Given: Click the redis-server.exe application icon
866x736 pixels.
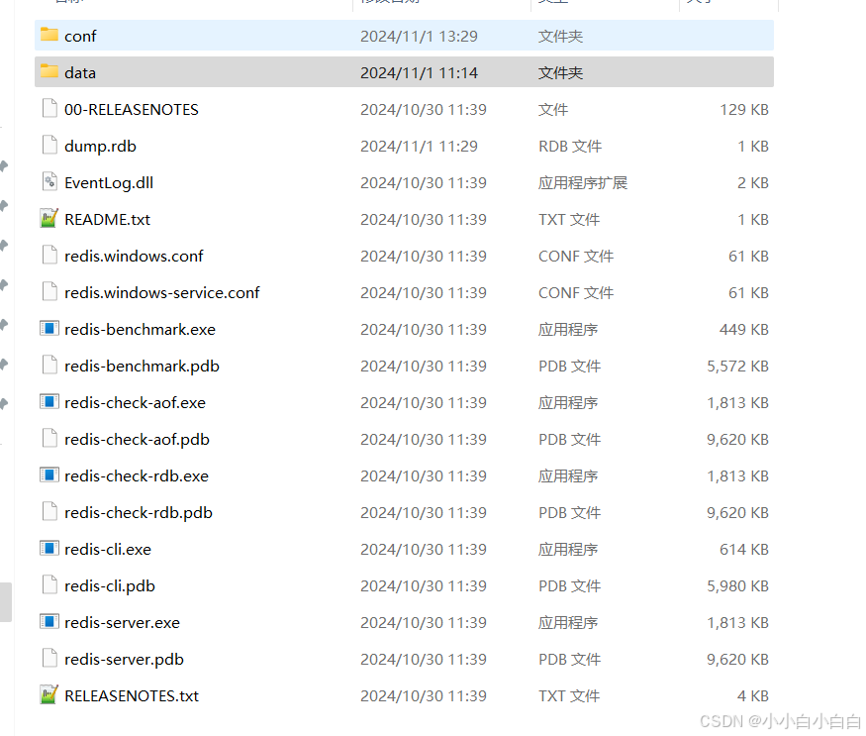Looking at the screenshot, I should click(x=49, y=621).
